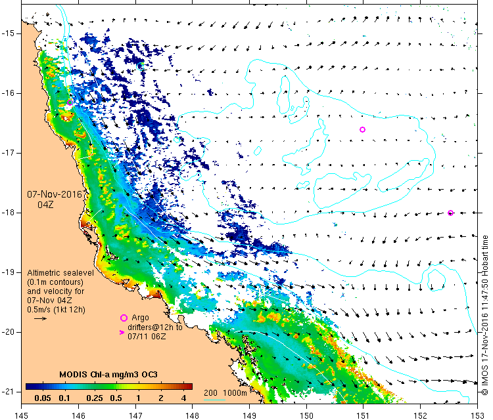493x420 pixels.
Task: Click the 0.1 colorbar value
Action: click(64, 398)
